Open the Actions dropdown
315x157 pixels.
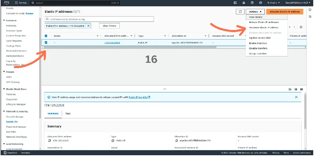click(x=255, y=12)
